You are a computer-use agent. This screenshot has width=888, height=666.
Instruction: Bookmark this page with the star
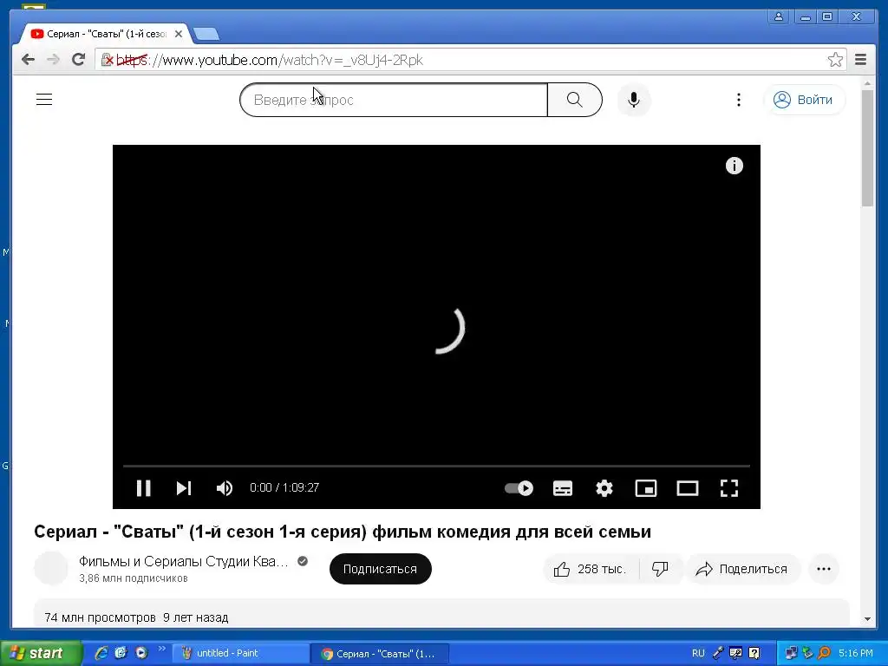tap(835, 60)
